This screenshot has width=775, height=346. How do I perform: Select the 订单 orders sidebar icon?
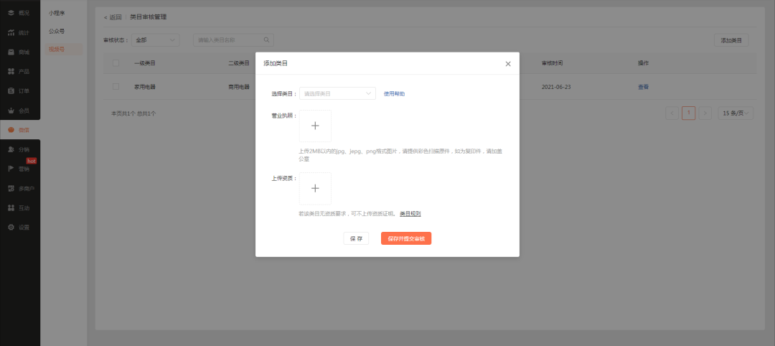11,90
